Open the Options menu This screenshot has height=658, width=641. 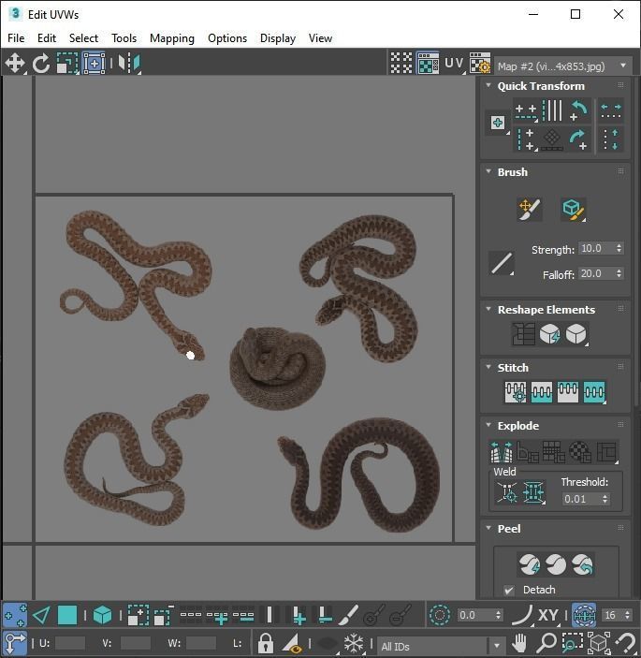click(227, 38)
